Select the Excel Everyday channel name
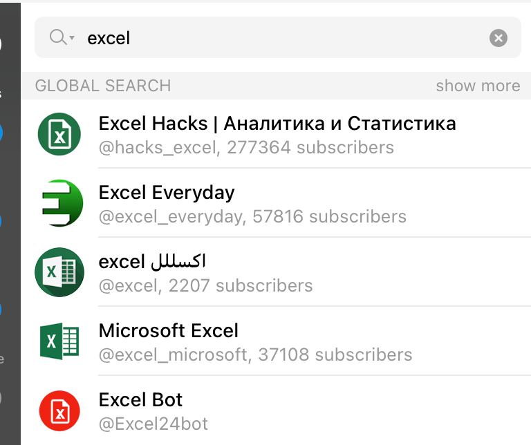 coord(167,193)
